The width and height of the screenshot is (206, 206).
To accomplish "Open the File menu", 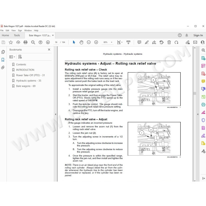I will click(x=2, y=31).
